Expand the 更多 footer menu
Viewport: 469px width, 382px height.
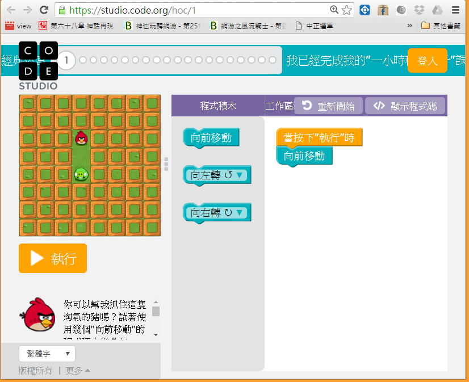[78, 371]
